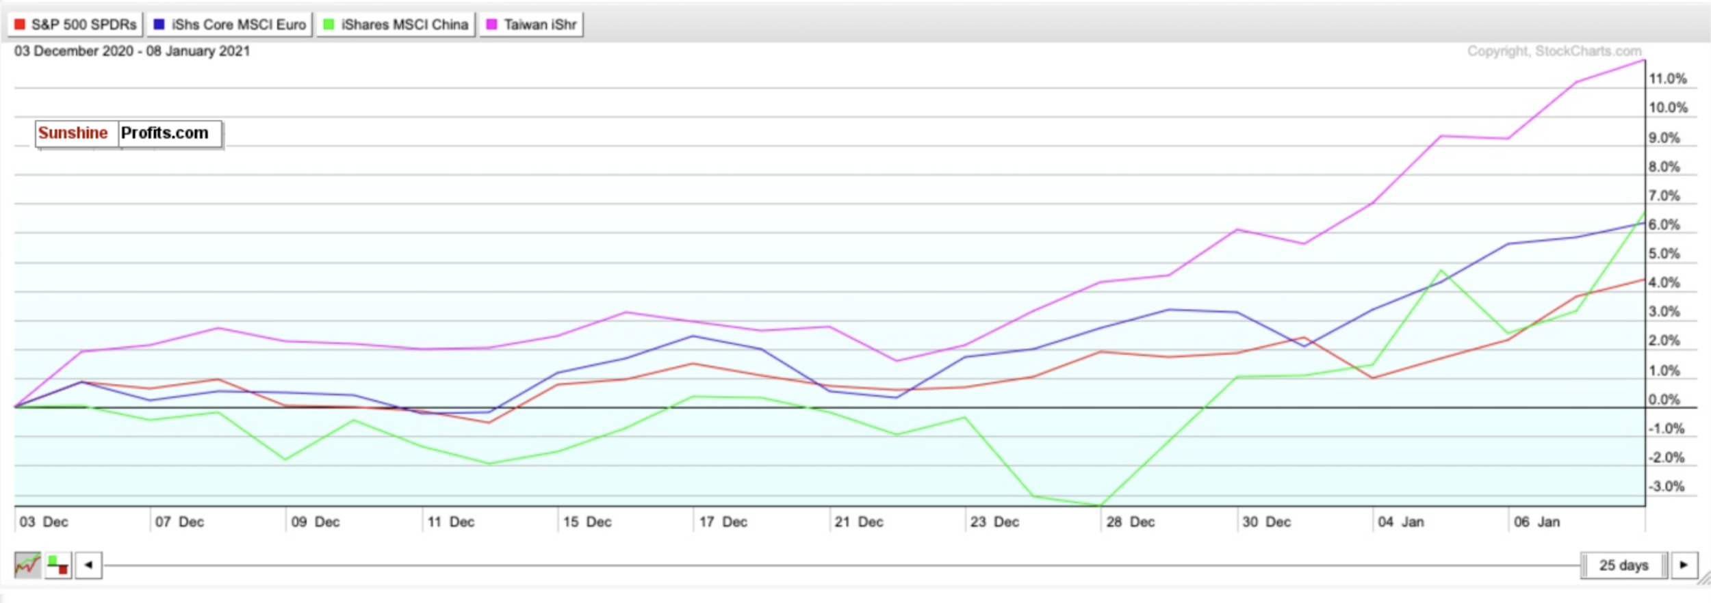Click the 1.0% axis value
The image size is (1711, 603).
point(1664,371)
